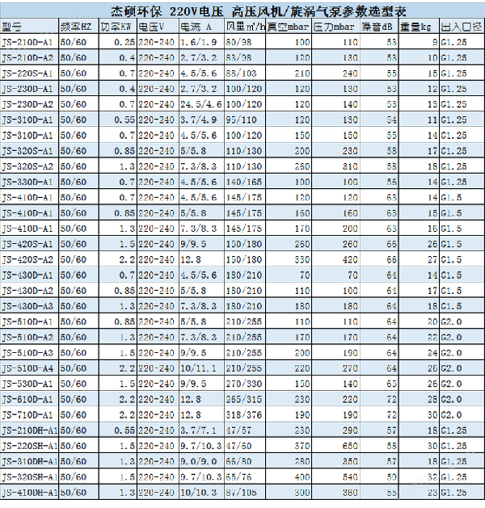The width and height of the screenshot is (485, 508).
Task: Click current value 24.5/4.6 in JS-230D-A2 row
Action: [201, 105]
